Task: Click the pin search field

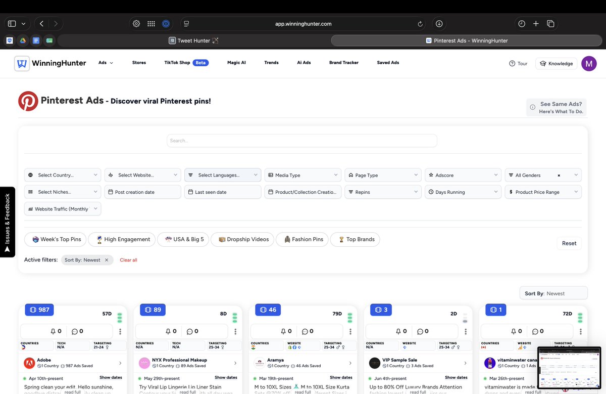Action: 302,141
